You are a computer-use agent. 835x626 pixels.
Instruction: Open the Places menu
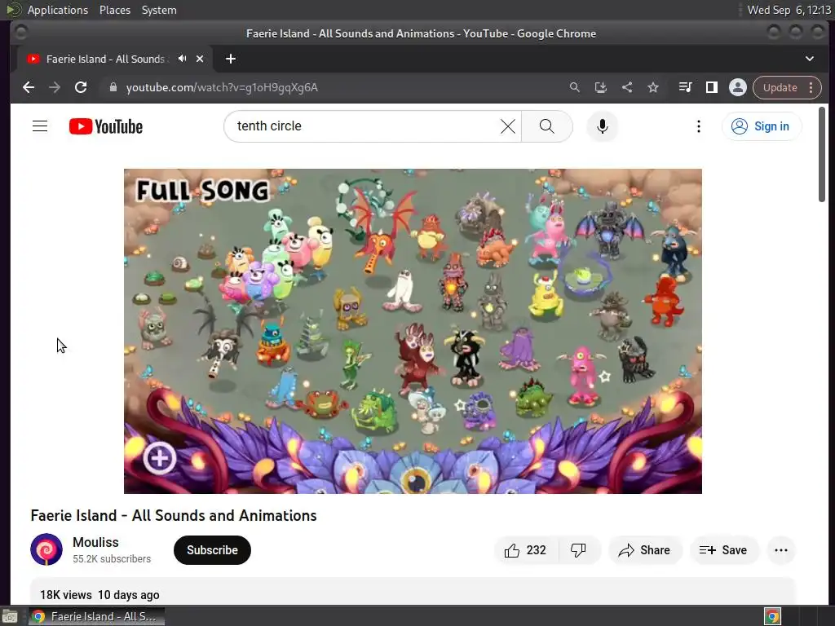[x=115, y=10]
